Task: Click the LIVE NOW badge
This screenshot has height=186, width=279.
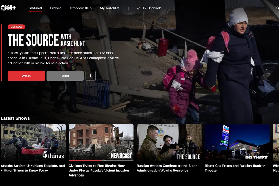Action: tap(16, 27)
